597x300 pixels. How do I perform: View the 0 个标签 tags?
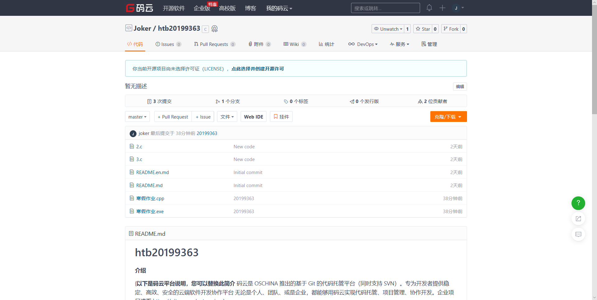[x=296, y=101]
